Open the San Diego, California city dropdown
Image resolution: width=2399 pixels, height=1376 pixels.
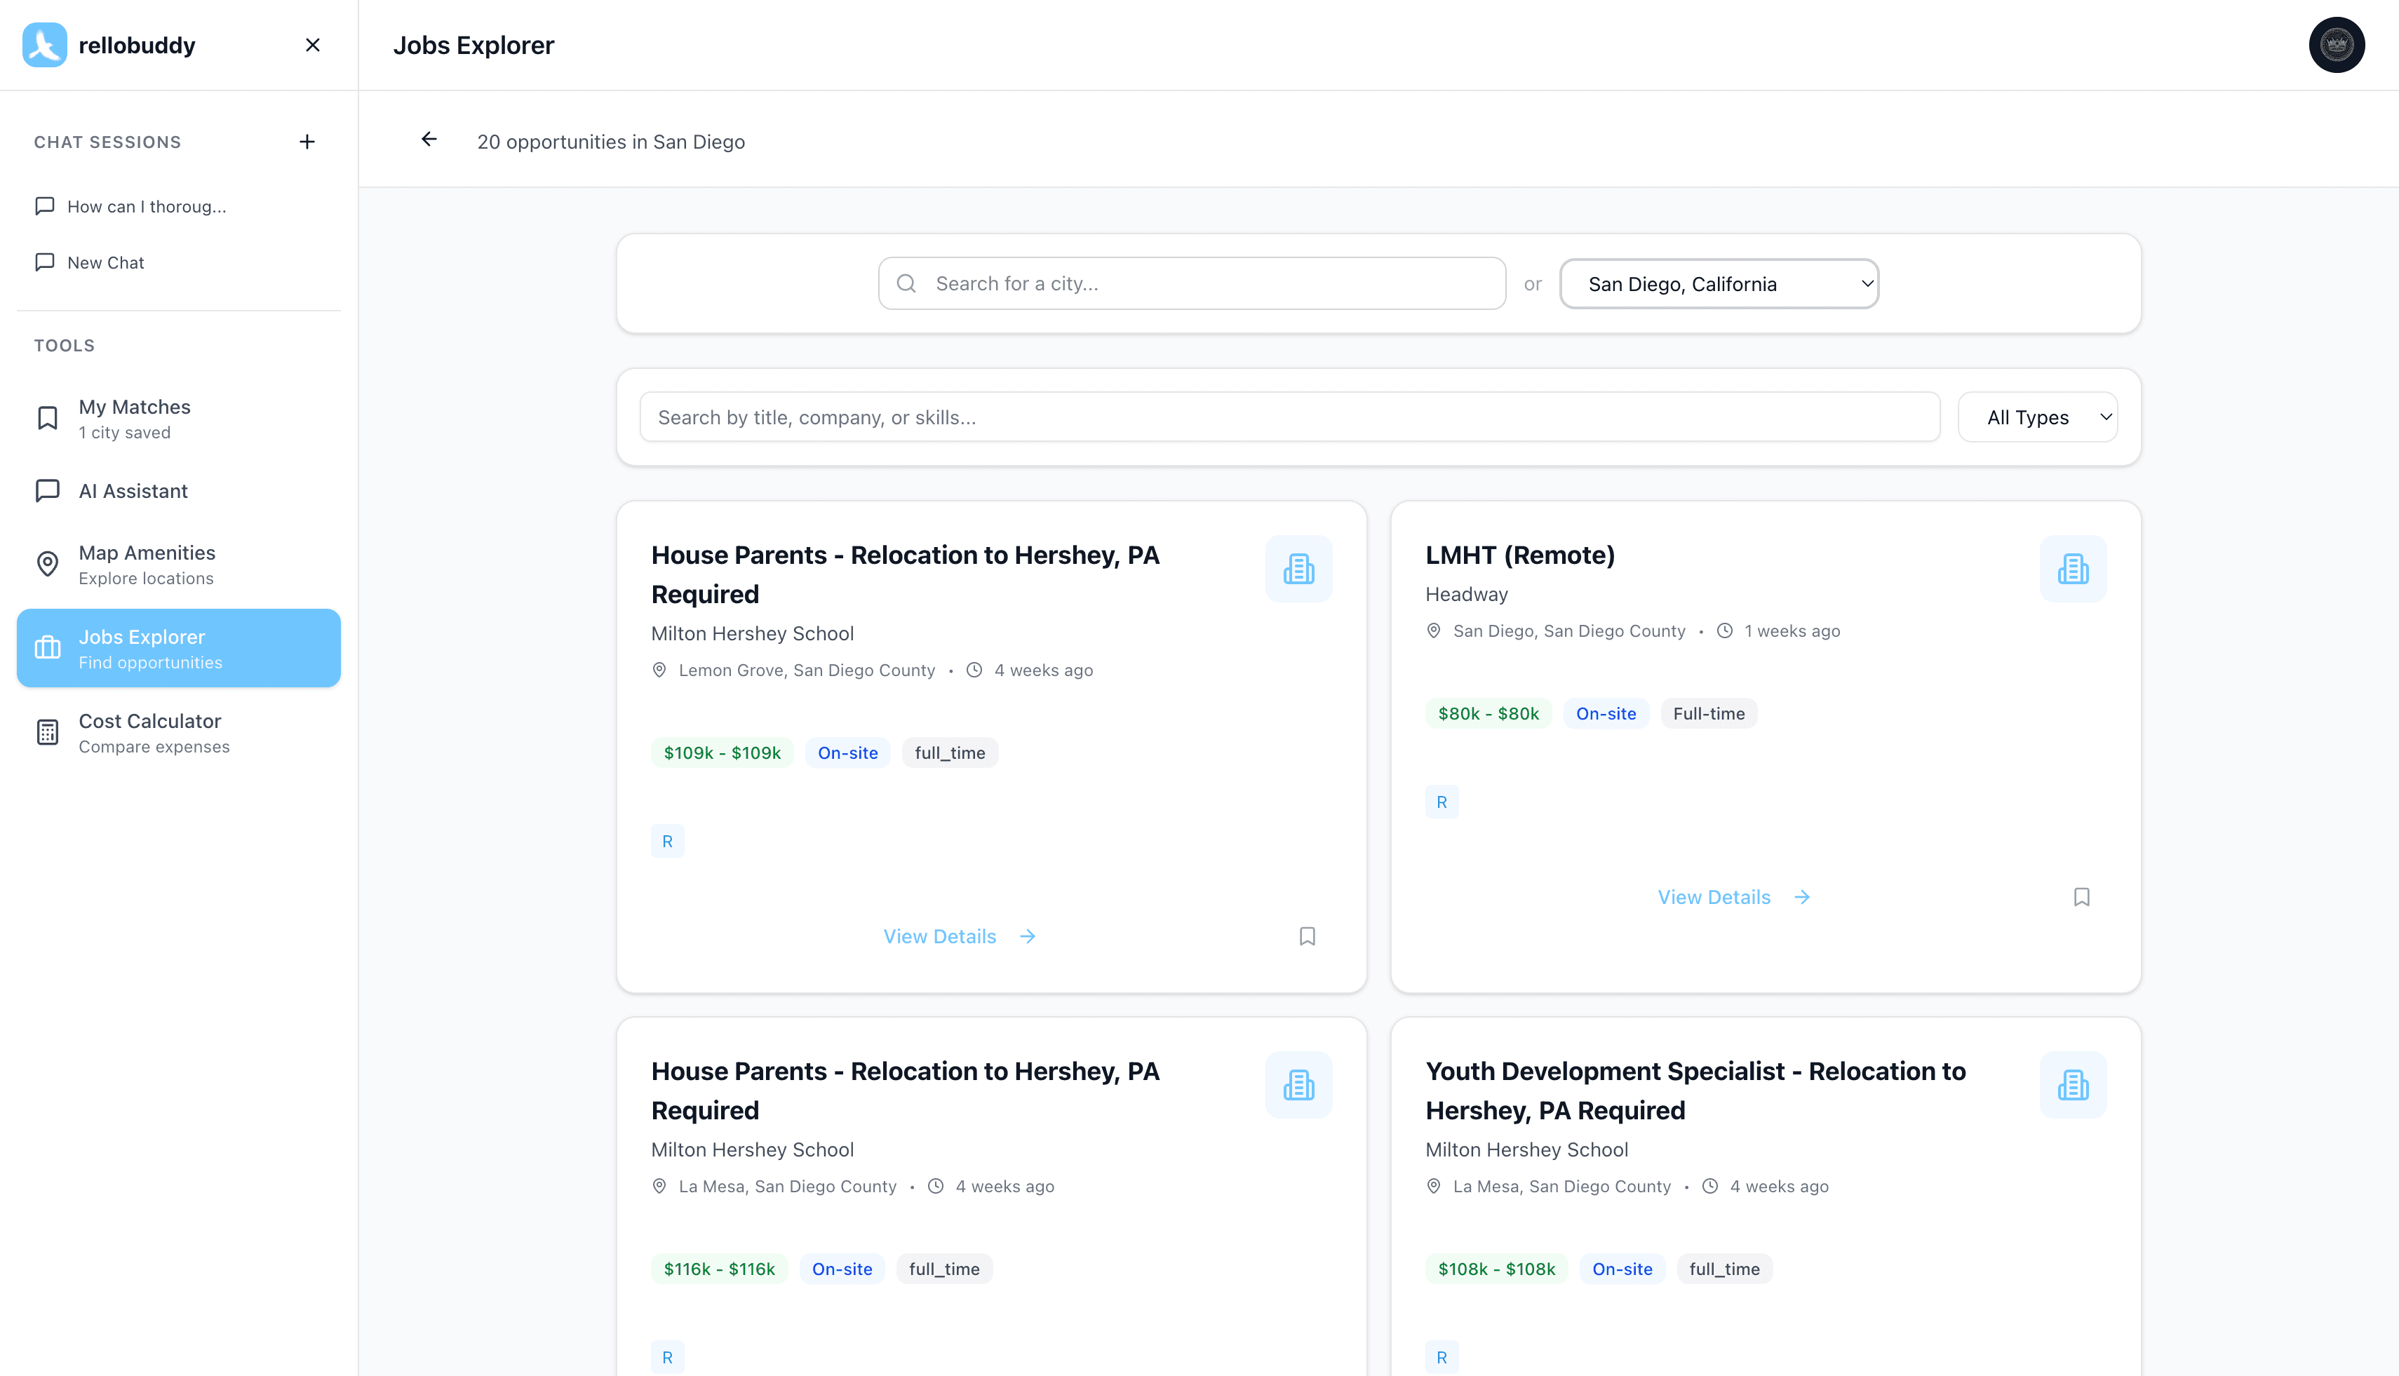point(1717,283)
